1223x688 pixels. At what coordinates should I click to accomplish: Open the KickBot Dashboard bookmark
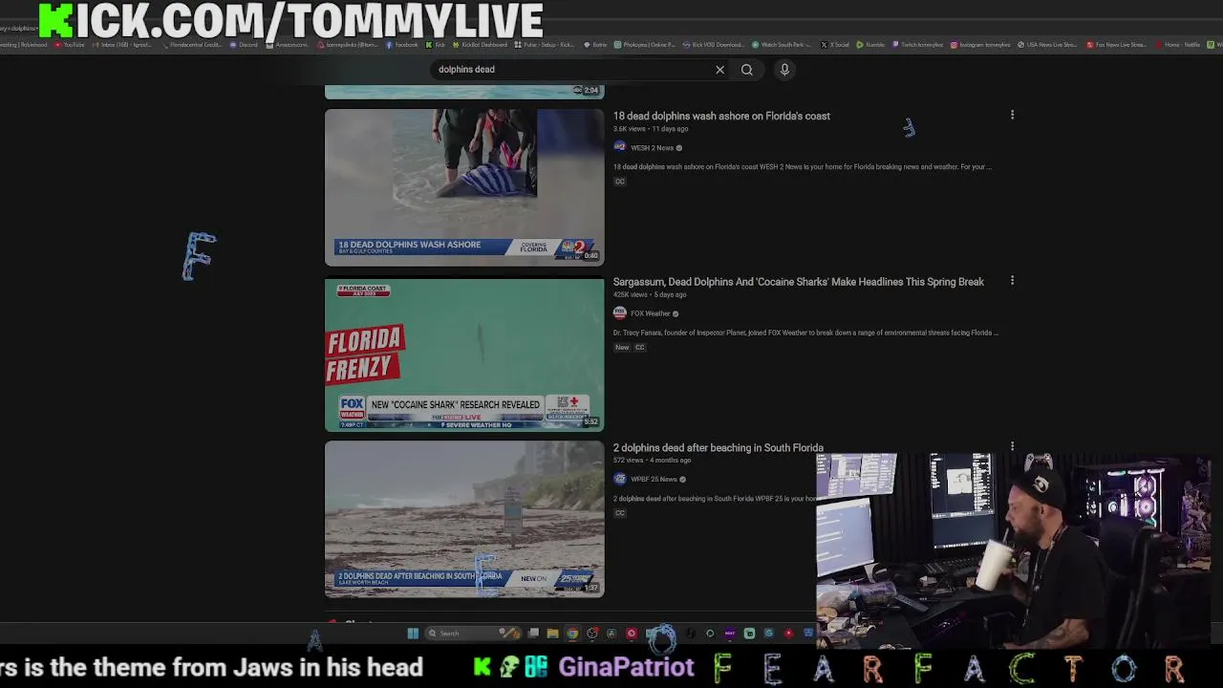tap(480, 45)
